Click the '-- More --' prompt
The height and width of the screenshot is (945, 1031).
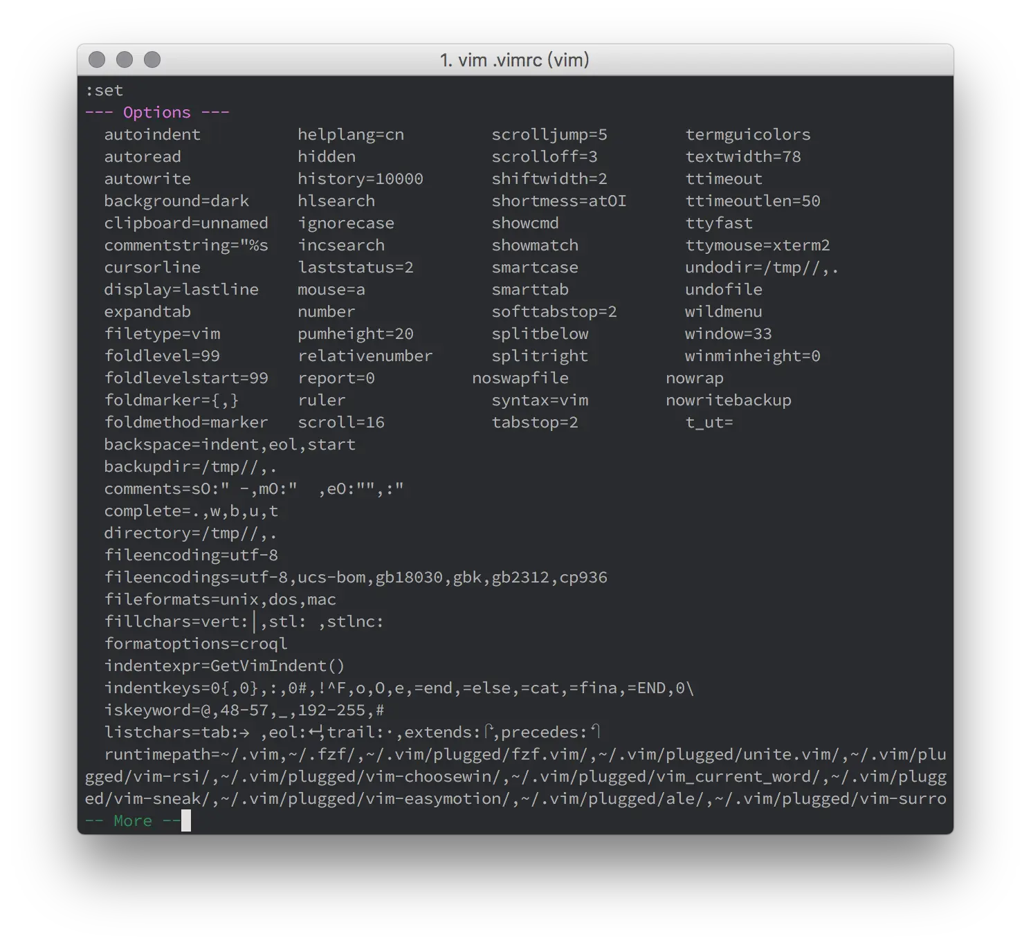tap(133, 821)
